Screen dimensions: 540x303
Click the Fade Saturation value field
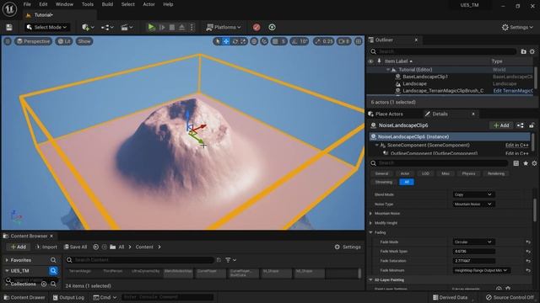[x=474, y=261]
